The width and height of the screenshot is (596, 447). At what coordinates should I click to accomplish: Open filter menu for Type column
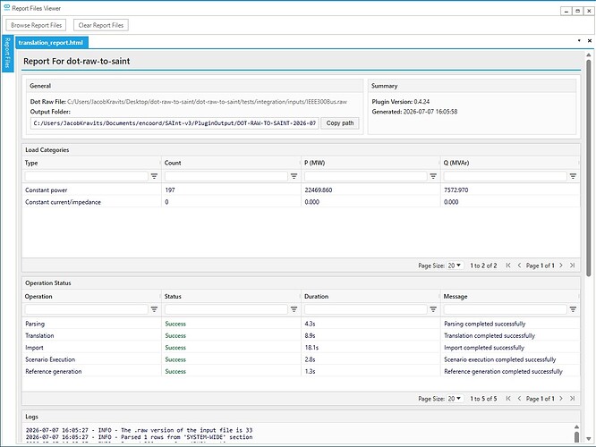pyautogui.click(x=154, y=176)
